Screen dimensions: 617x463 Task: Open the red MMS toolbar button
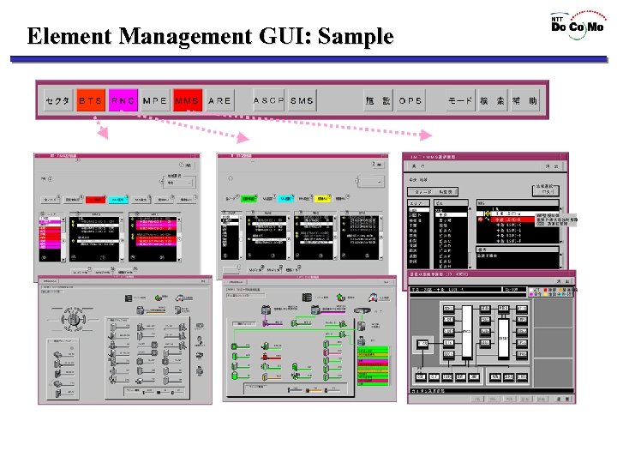[188, 101]
